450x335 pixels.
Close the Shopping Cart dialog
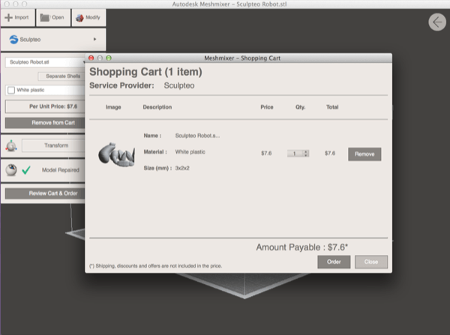pos(371,262)
